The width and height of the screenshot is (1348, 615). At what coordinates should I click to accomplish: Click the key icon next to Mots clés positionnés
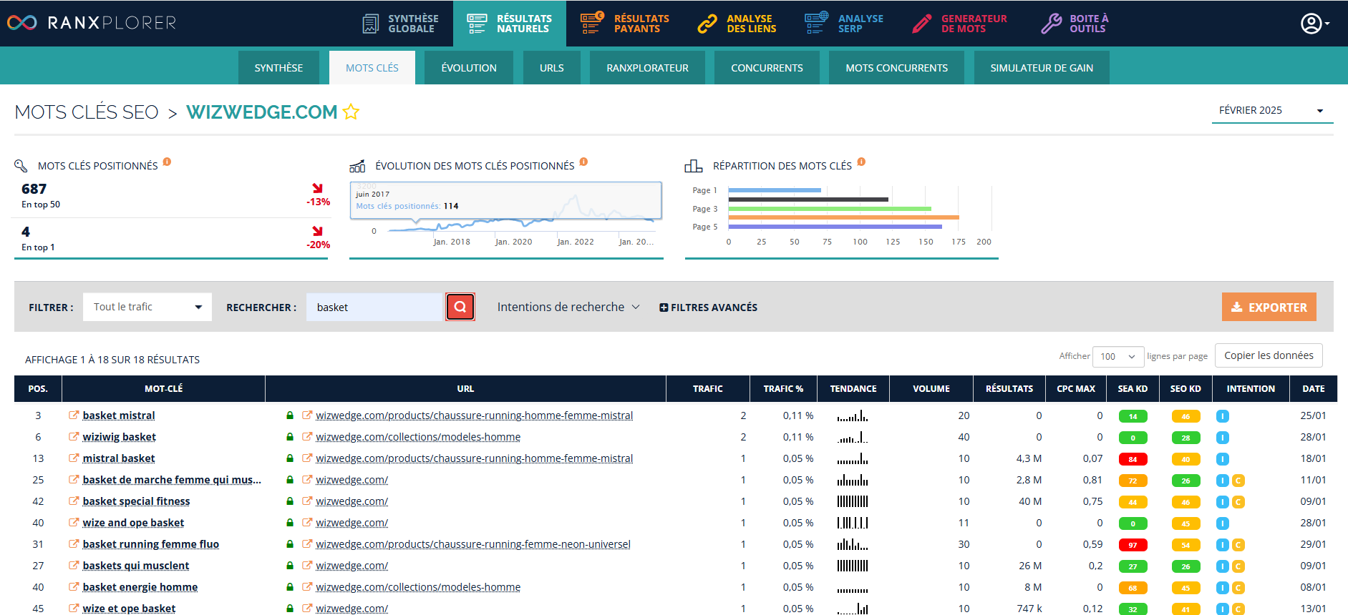pyautogui.click(x=21, y=166)
